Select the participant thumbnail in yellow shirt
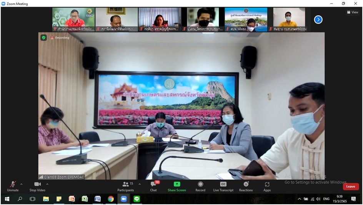Image resolution: width=363 pixels, height=205 pixels. (x=289, y=18)
